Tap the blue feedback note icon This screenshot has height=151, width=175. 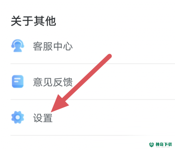pyautogui.click(x=17, y=81)
